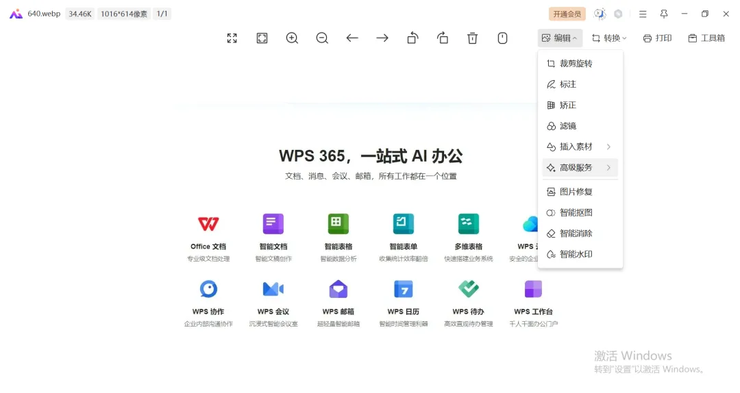Zoom out with the minus magnifier
The width and height of the screenshot is (740, 393).
coord(322,38)
